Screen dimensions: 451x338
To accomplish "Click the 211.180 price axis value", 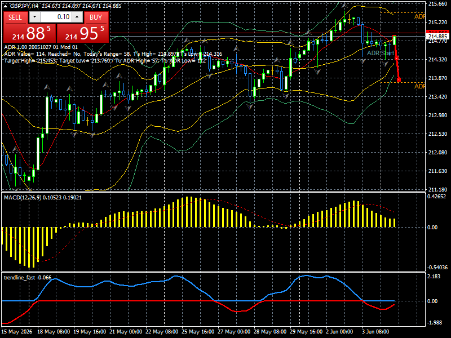I will (437, 189).
